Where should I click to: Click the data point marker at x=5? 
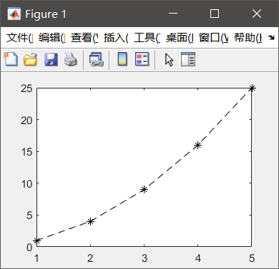click(x=252, y=88)
